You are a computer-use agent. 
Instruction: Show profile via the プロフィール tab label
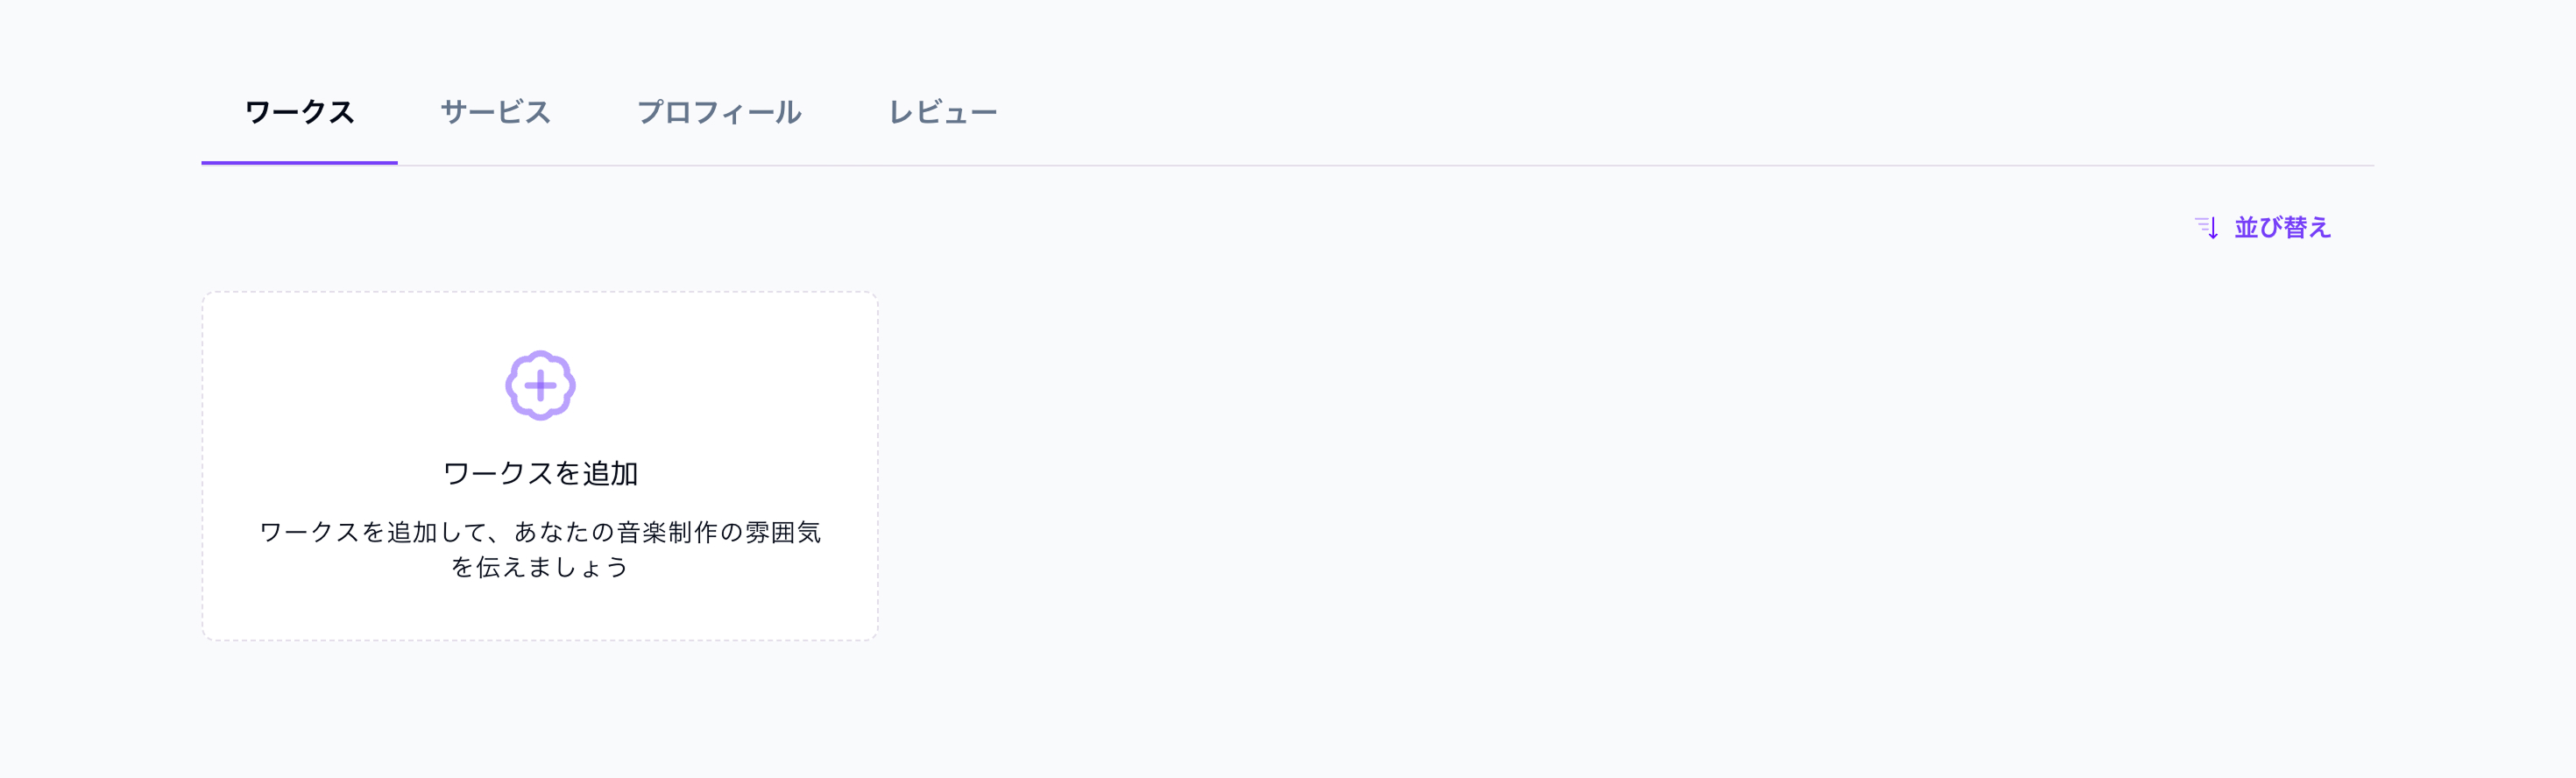719,112
